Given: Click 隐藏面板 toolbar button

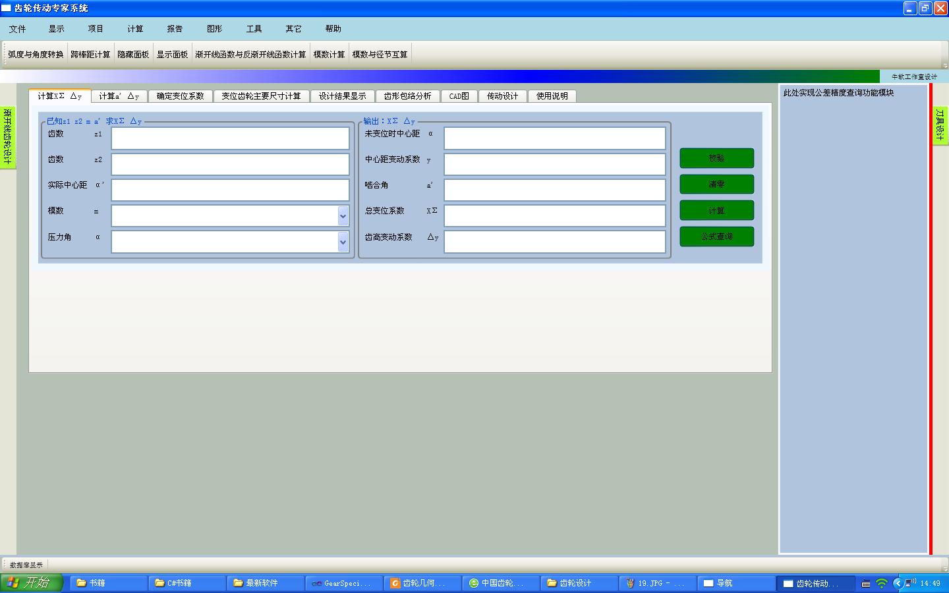Looking at the screenshot, I should click(133, 55).
